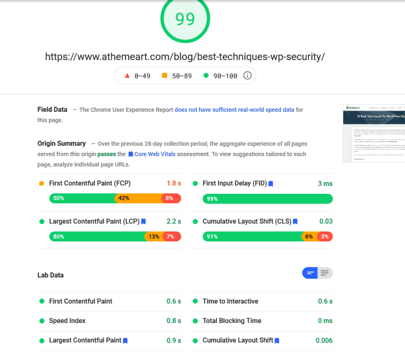Click bookmark icon by Lab Data Largest Contentful Paint
Screen dimensions: 405x352
(126, 341)
